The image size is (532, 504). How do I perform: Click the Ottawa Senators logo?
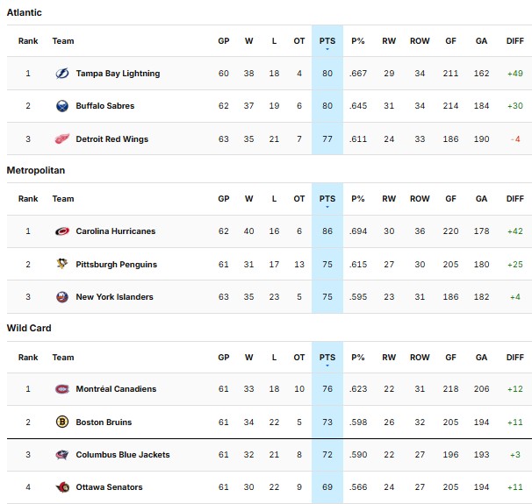tap(61, 487)
